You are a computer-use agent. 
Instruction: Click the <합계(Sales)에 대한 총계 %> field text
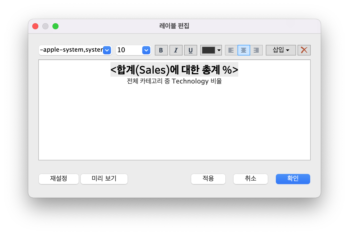(174, 70)
